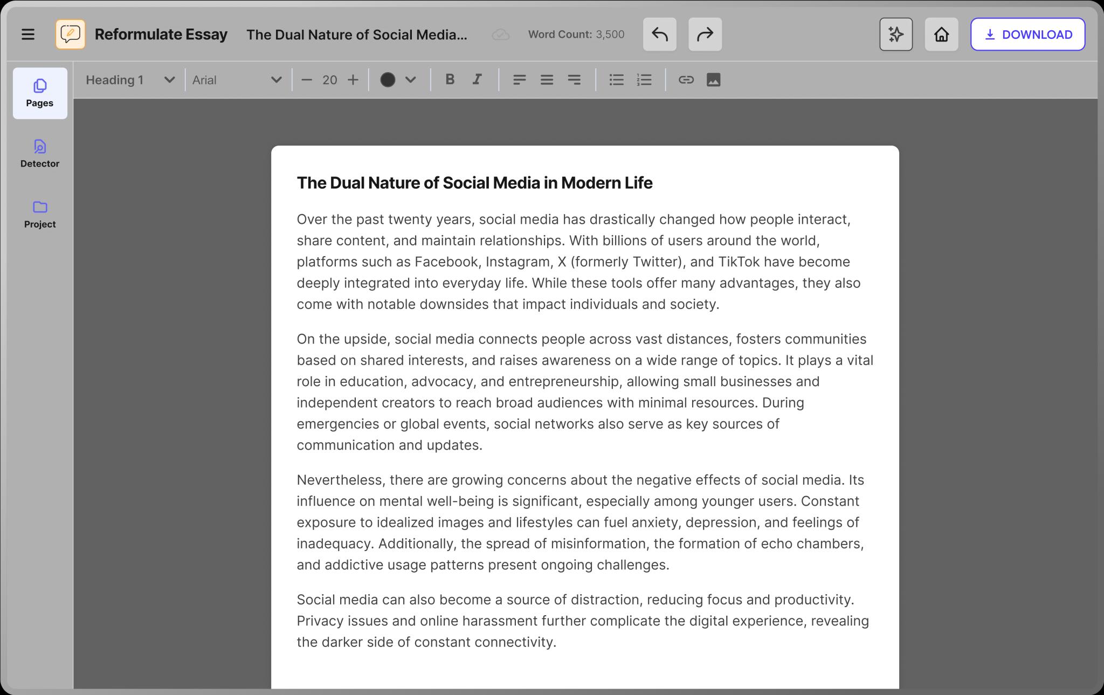The height and width of the screenshot is (695, 1104).
Task: Click the DOWNLOAD button
Action: (1027, 35)
